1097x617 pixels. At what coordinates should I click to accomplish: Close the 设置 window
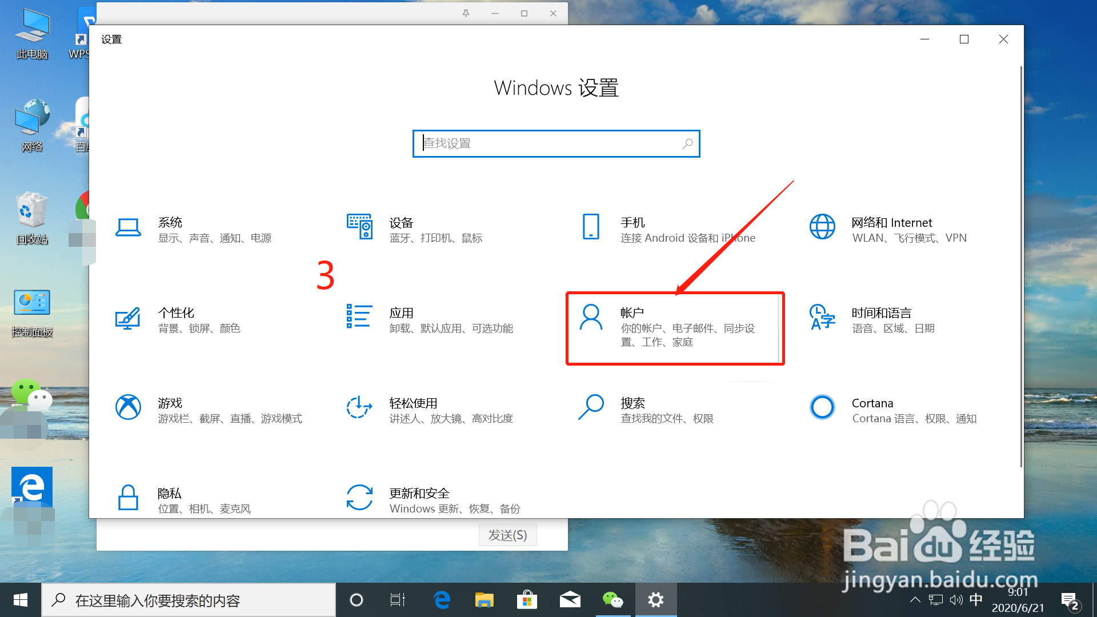pyautogui.click(x=1003, y=39)
